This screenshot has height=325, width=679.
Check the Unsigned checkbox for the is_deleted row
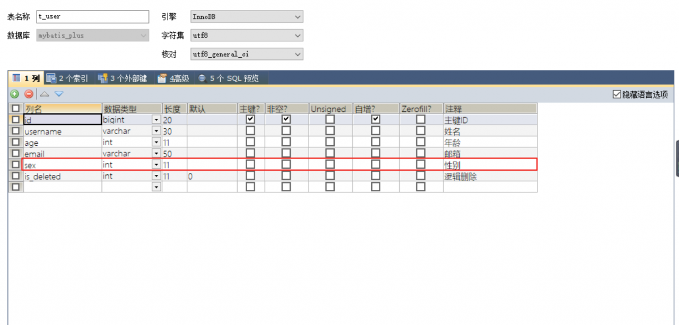click(x=330, y=176)
